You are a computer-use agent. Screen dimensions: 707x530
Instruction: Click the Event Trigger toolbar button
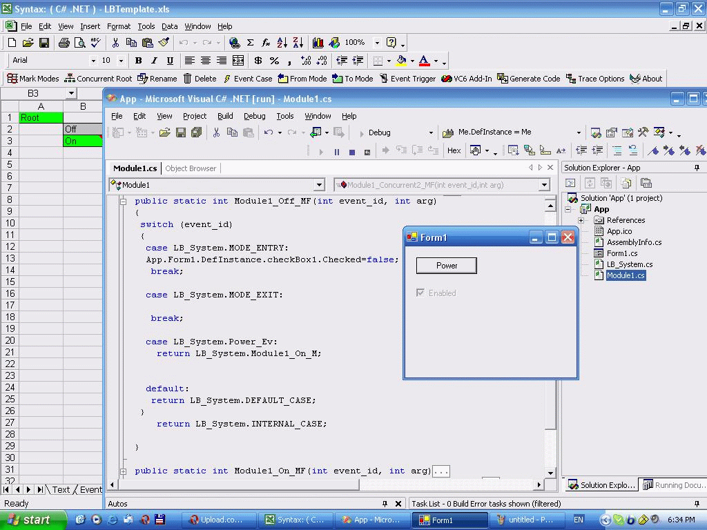tap(407, 79)
